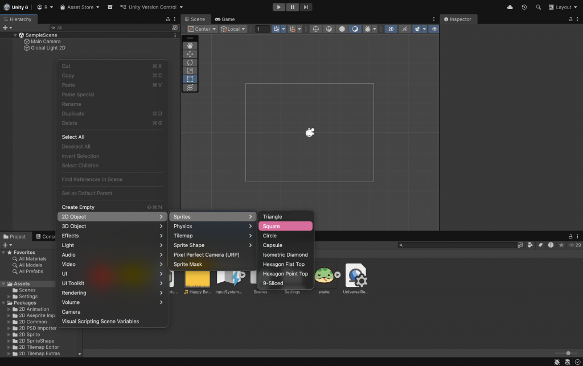
Task: Choose 9-Sliced sprite option
Action: (x=285, y=283)
